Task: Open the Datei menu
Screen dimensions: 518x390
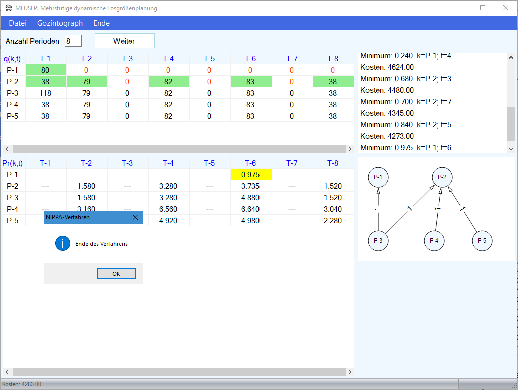Action: [x=18, y=23]
